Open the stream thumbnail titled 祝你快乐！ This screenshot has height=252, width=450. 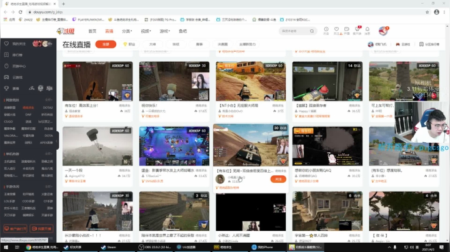[x=174, y=81]
